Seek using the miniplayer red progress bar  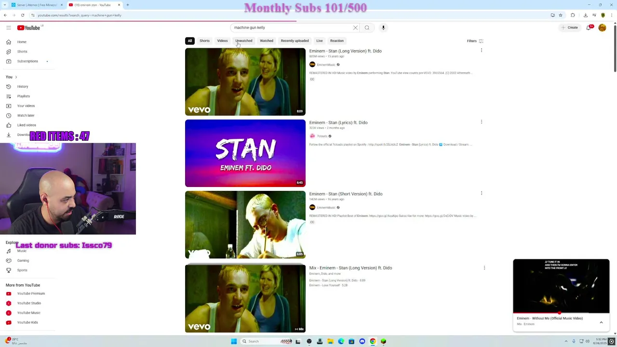pyautogui.click(x=561, y=313)
